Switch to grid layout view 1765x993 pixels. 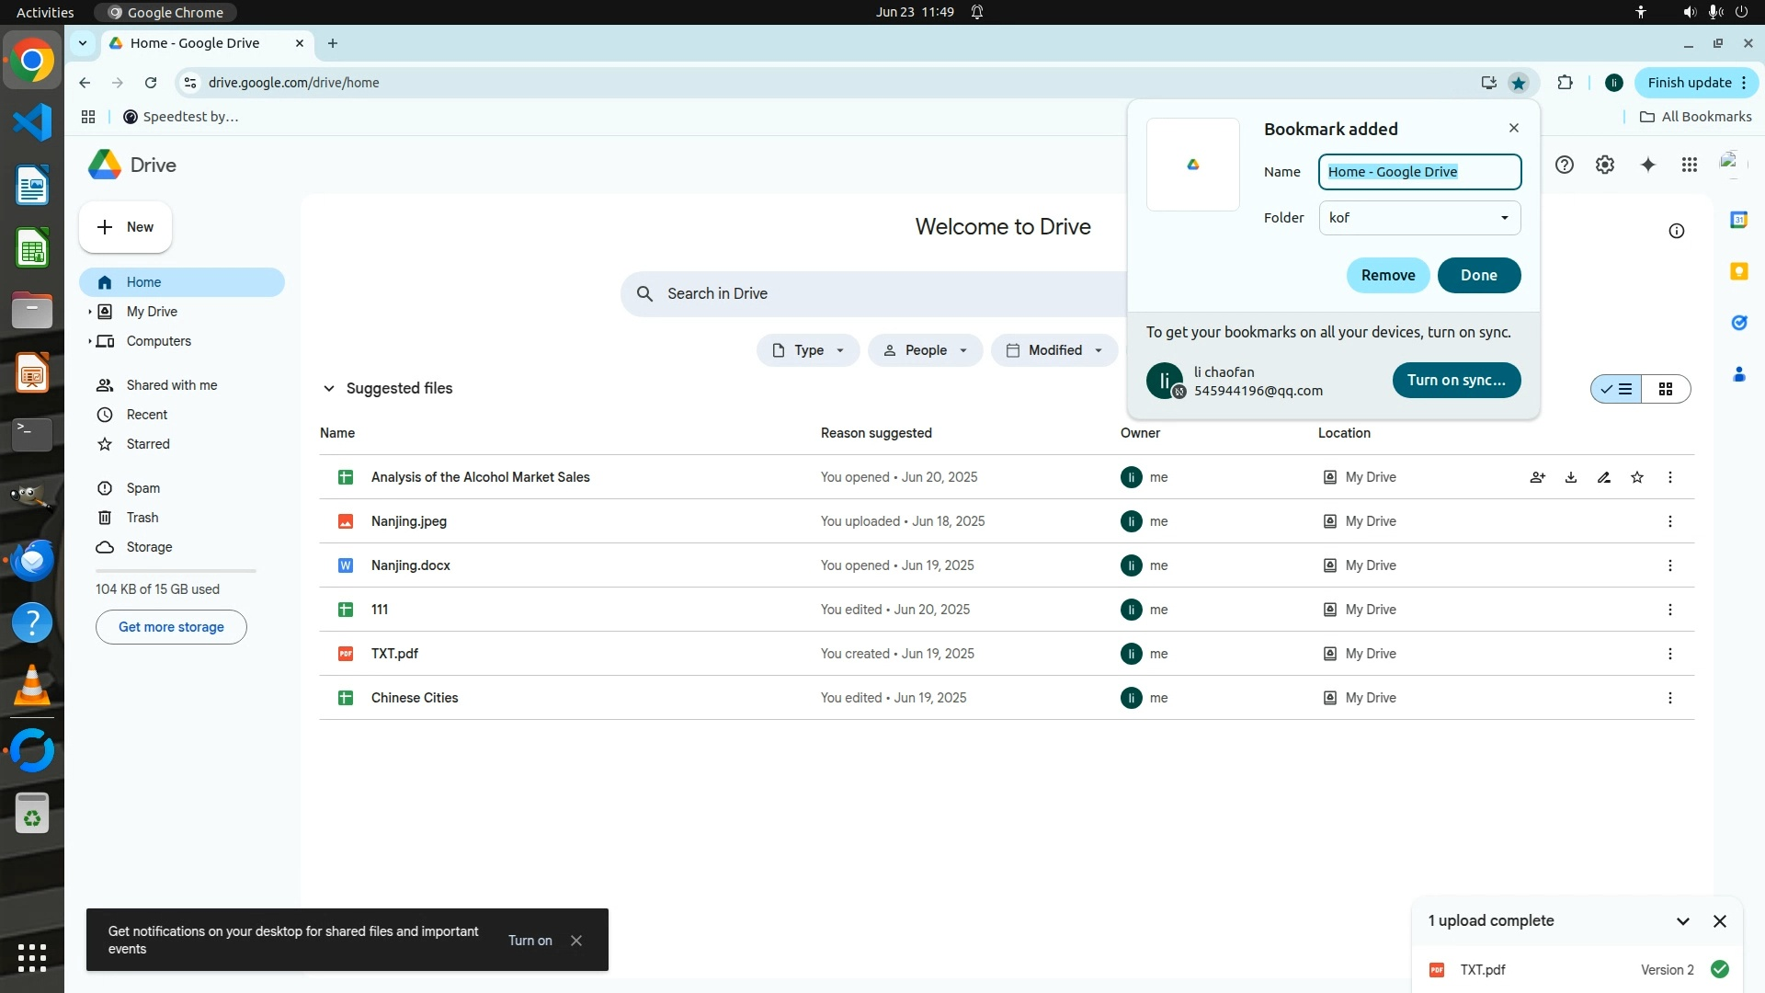(x=1665, y=389)
